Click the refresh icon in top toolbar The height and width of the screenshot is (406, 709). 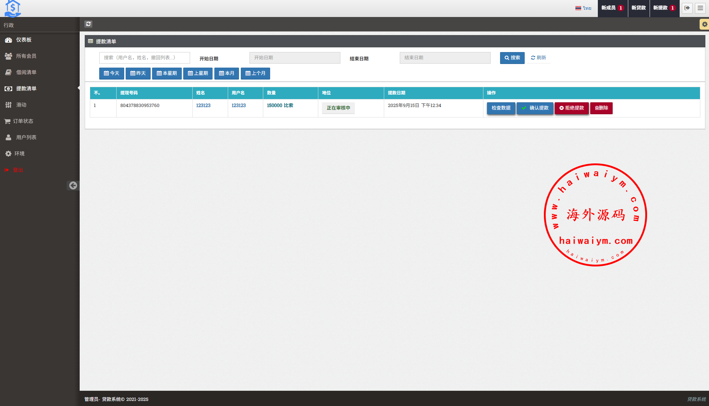pos(88,24)
